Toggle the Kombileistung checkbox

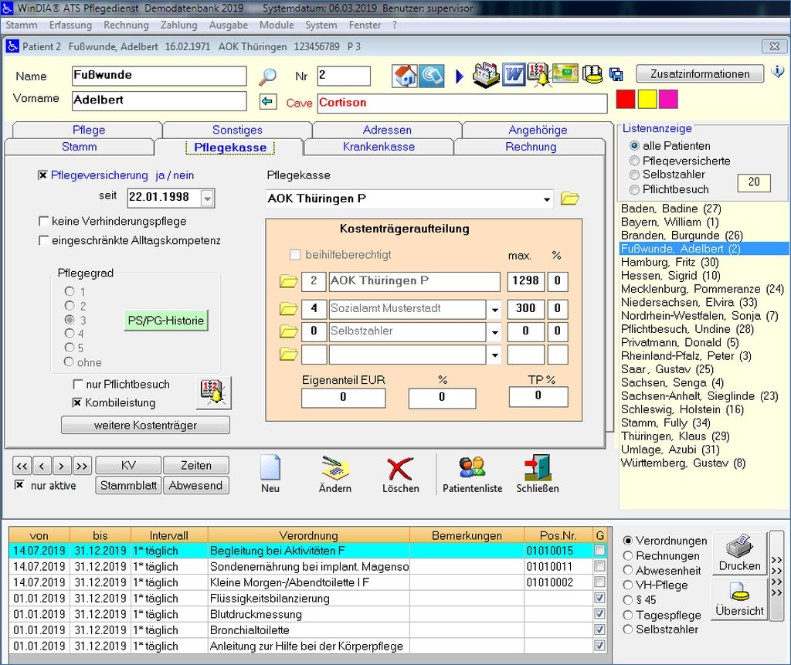77,402
